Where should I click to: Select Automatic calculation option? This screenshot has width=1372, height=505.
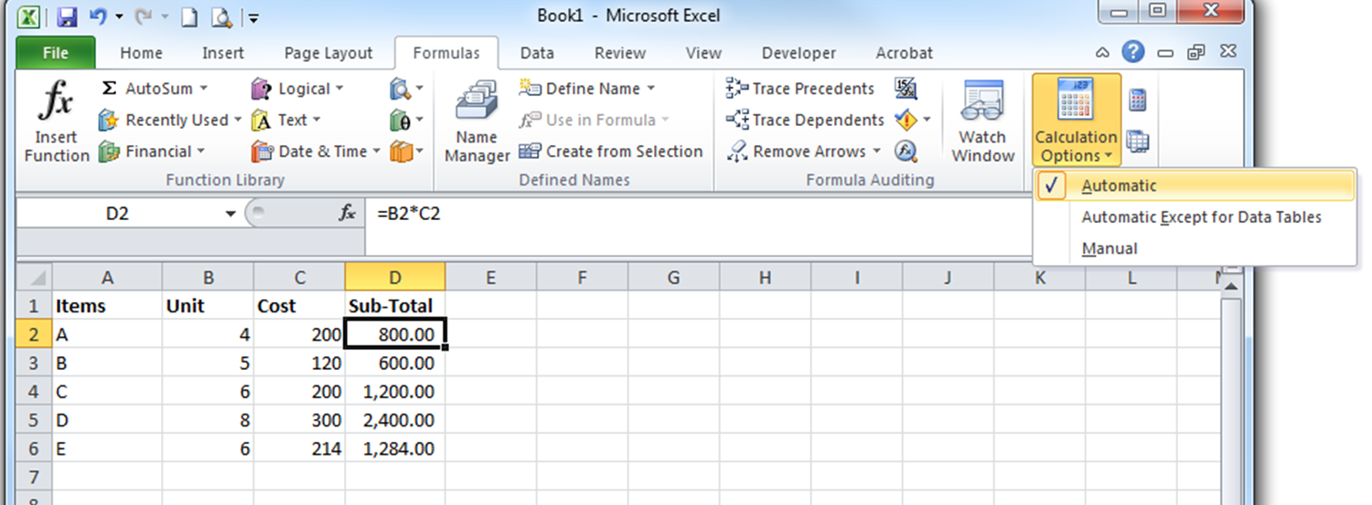[1194, 185]
